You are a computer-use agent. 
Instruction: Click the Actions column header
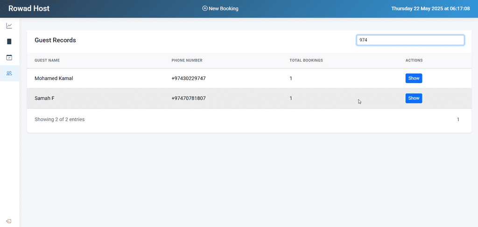[x=414, y=60]
